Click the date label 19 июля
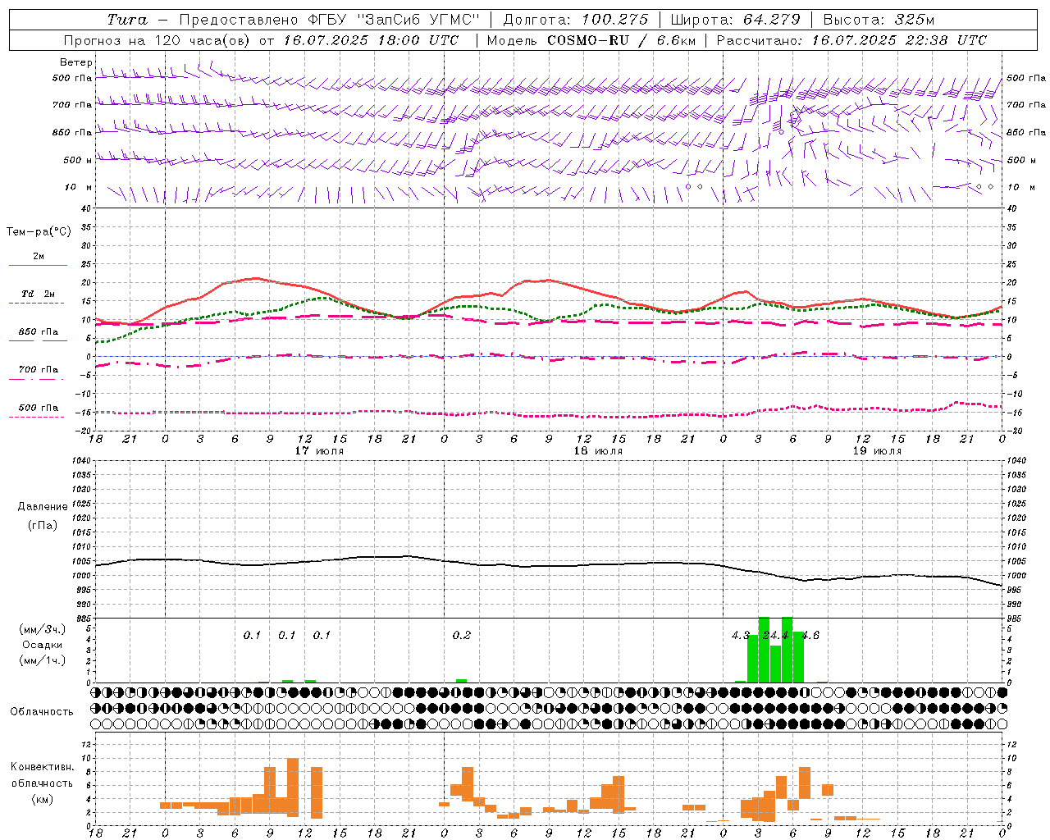Image resolution: width=1050 pixels, height=840 pixels. [877, 450]
